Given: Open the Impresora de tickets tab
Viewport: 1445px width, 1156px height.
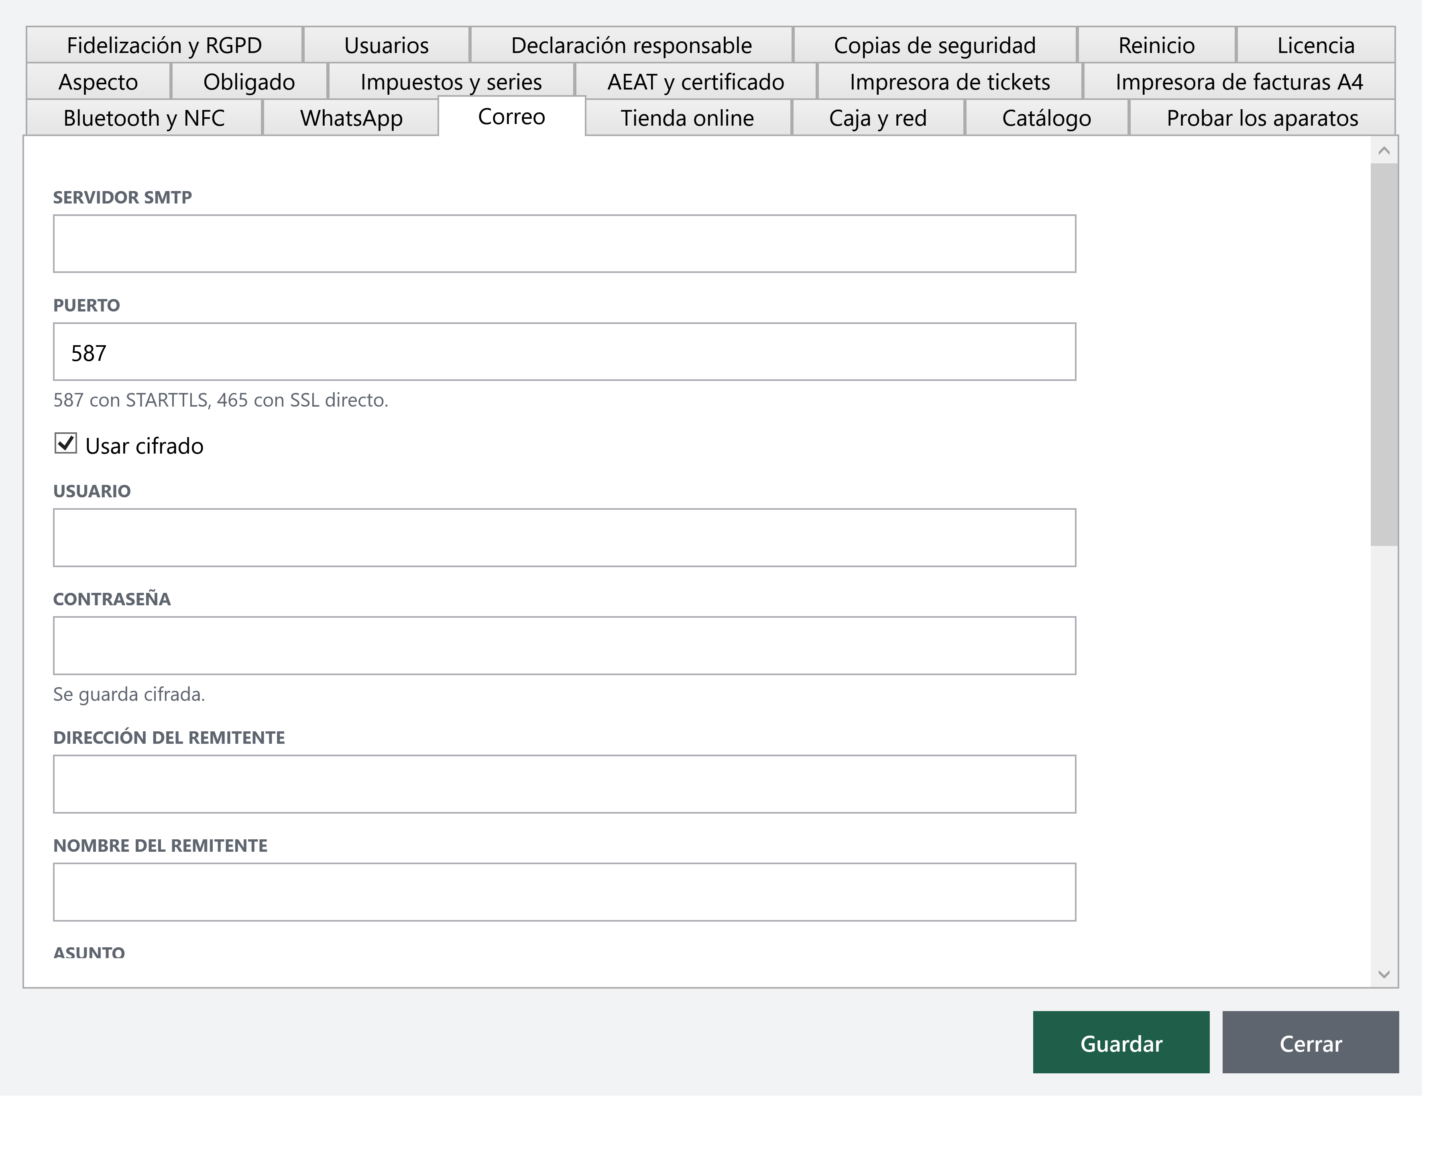Looking at the screenshot, I should coord(950,82).
